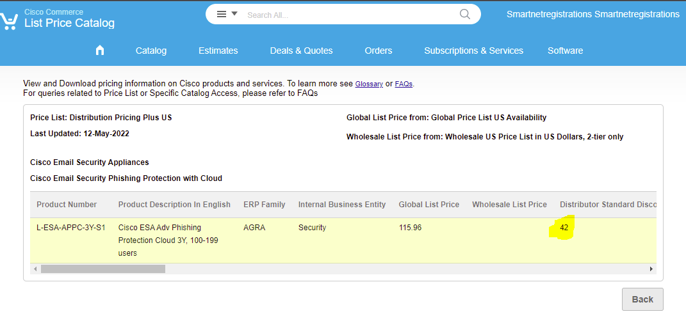
Task: Click Product Description In English column header
Action: click(174, 205)
